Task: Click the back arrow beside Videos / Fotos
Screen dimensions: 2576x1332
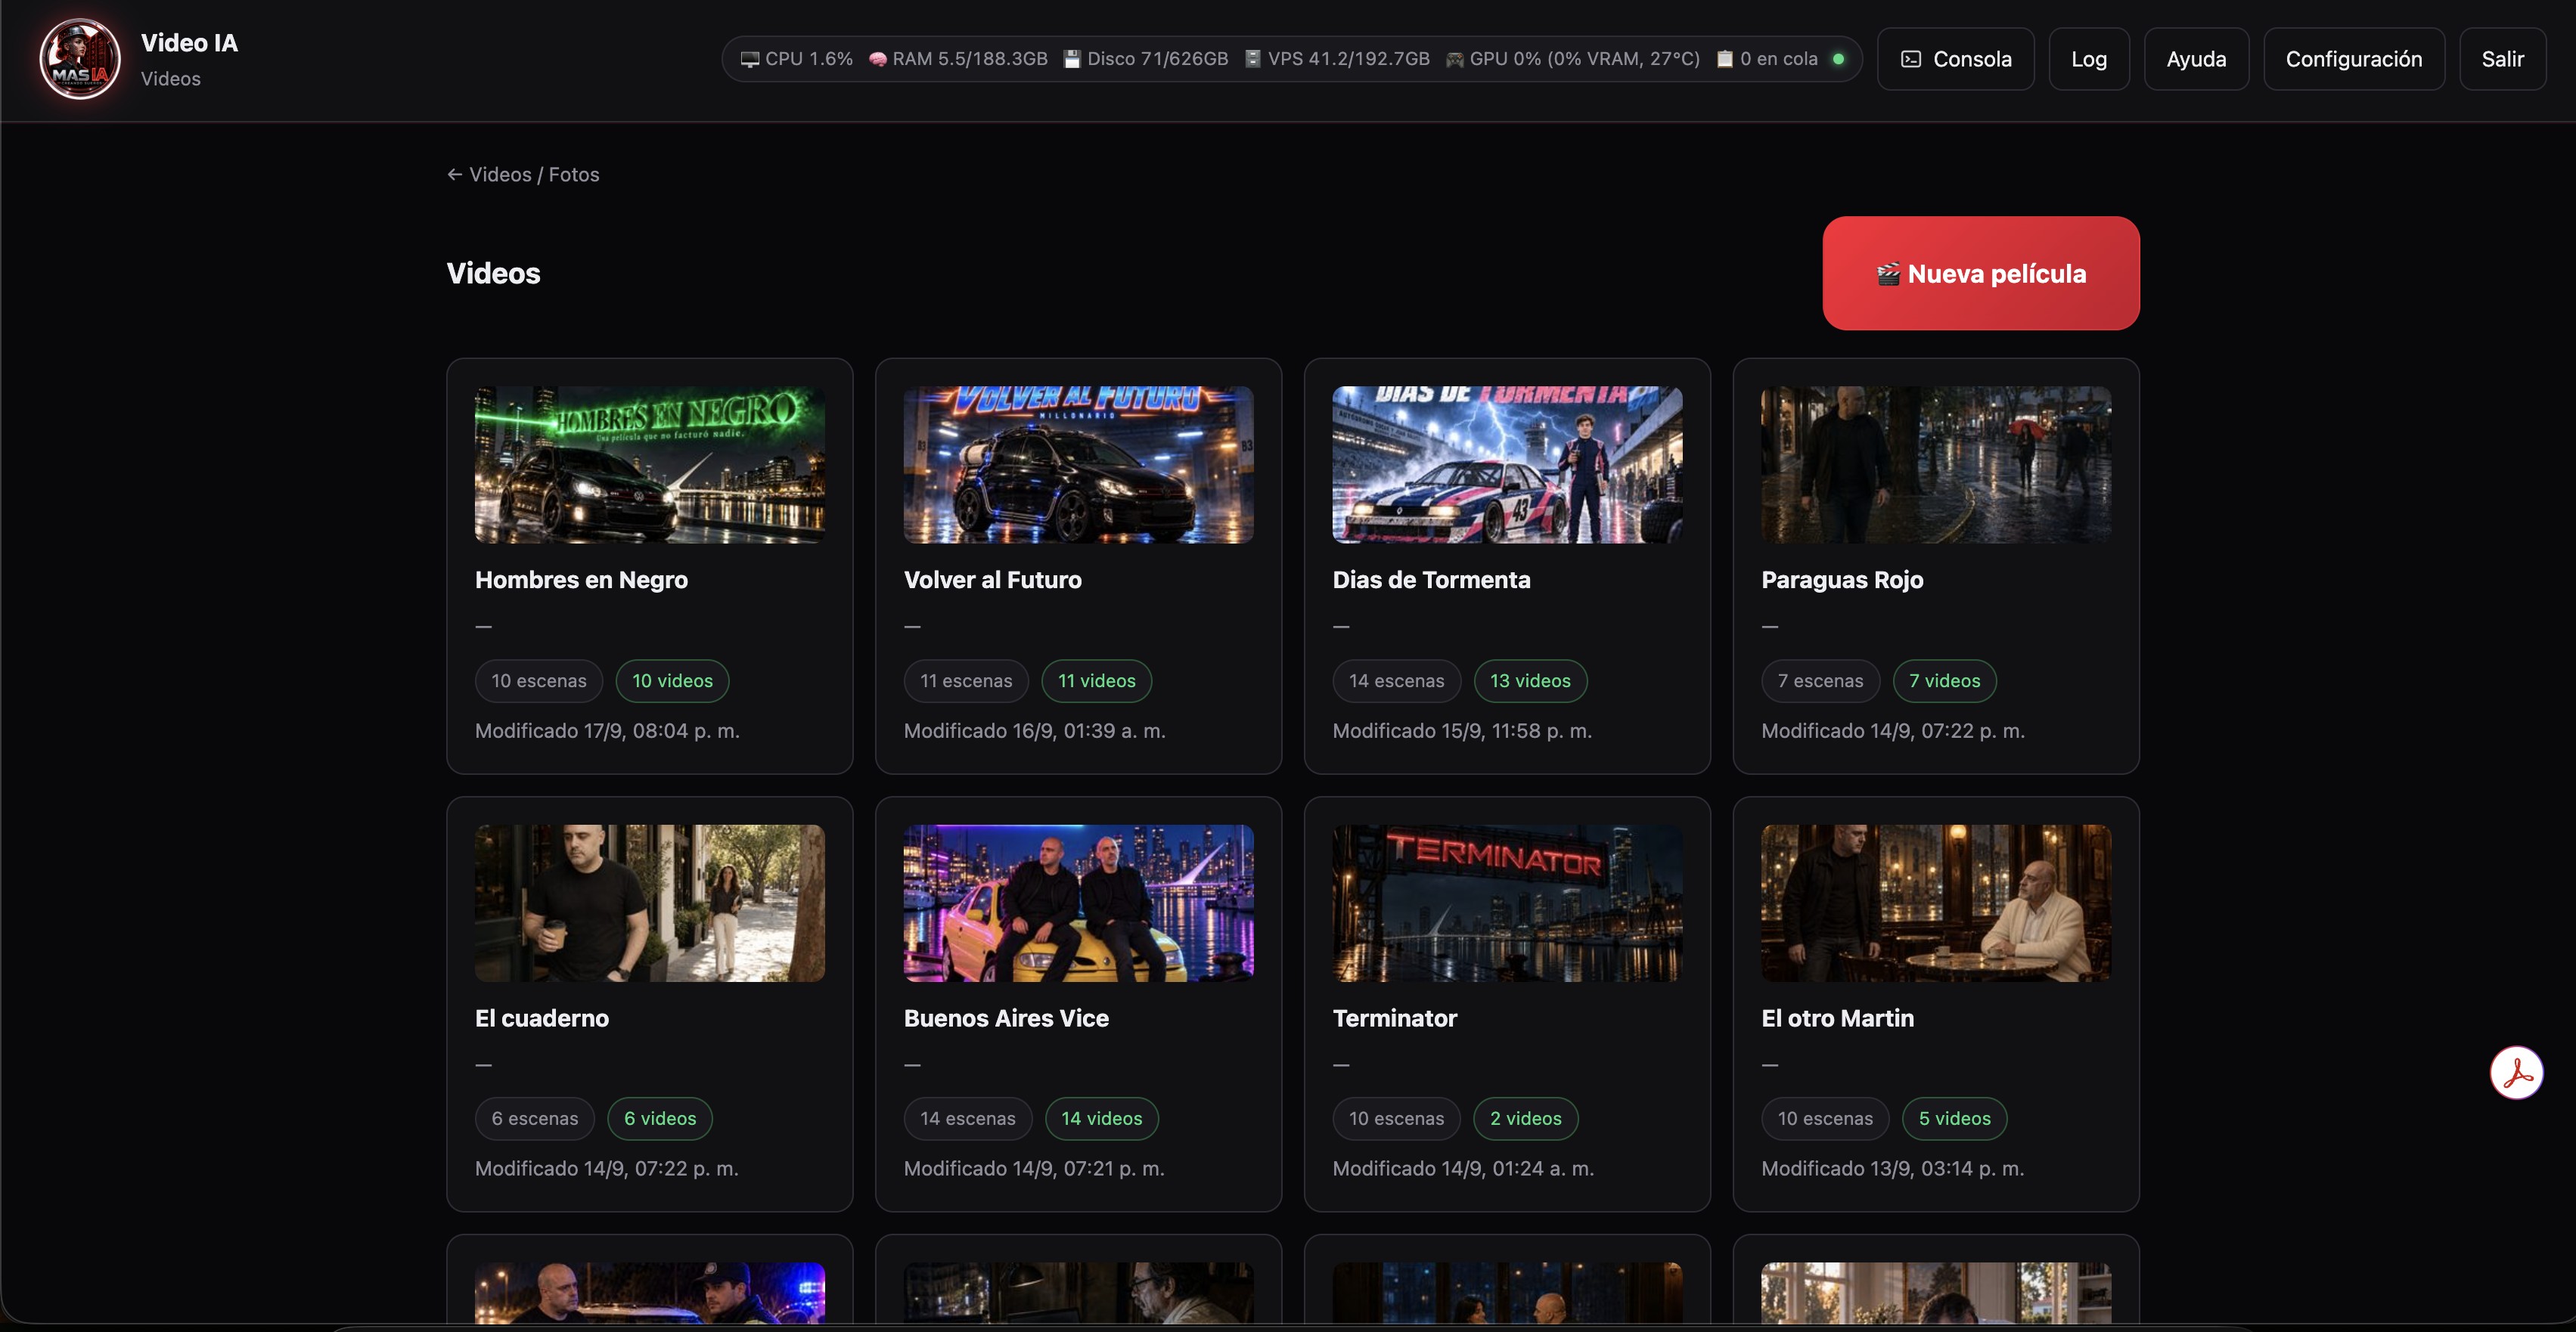Action: point(455,175)
